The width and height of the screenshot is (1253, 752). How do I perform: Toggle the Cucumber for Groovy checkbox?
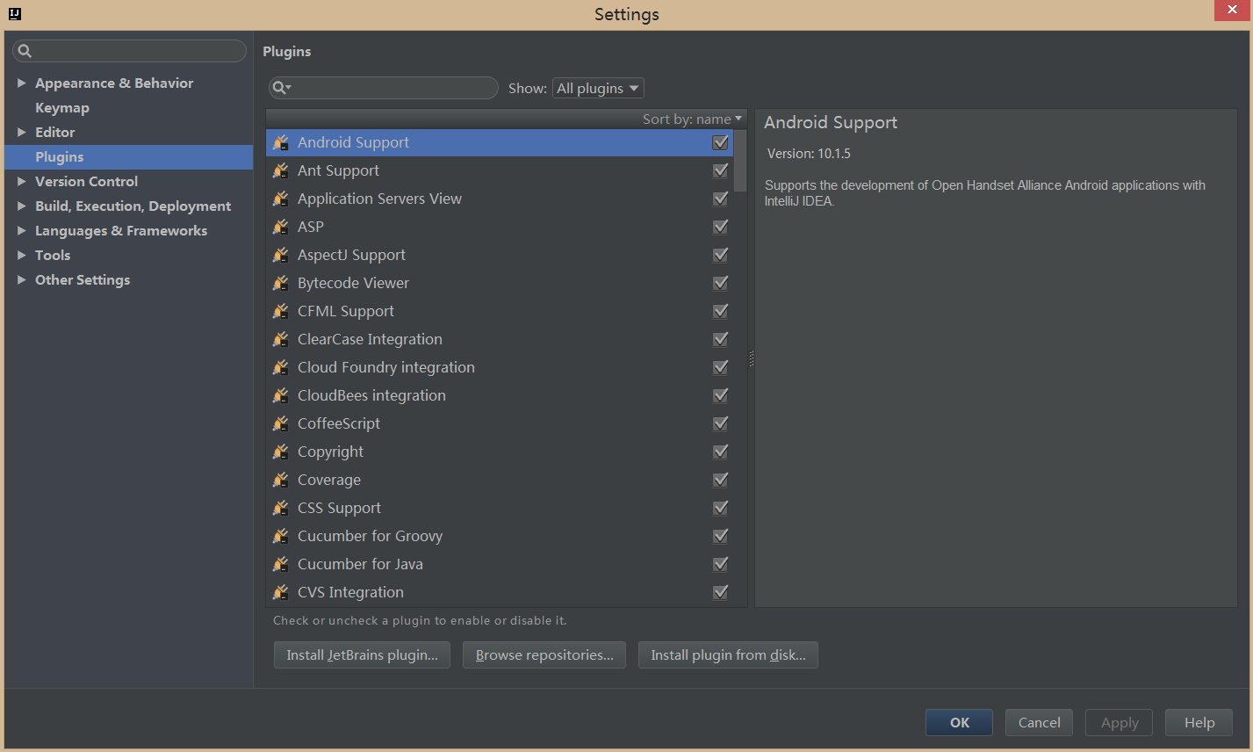click(721, 536)
